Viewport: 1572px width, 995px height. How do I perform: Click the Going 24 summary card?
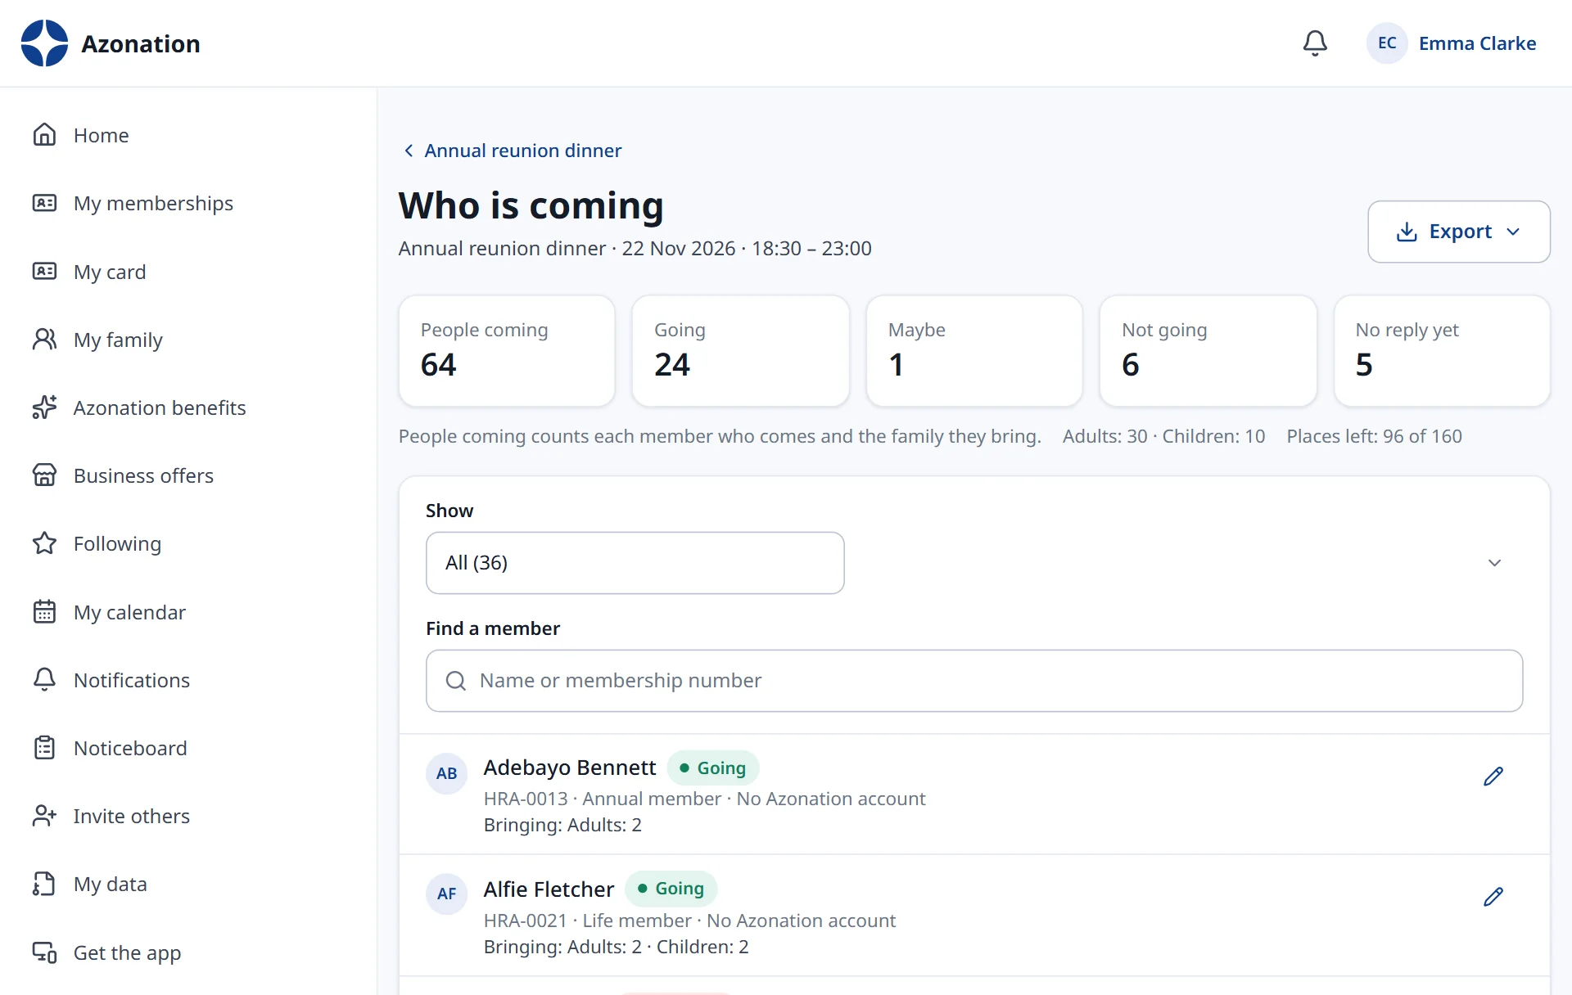[740, 351]
